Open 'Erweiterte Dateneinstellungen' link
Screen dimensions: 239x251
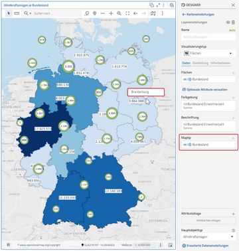coord(205,246)
